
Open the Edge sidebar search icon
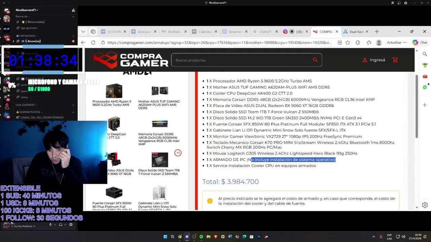point(425,54)
